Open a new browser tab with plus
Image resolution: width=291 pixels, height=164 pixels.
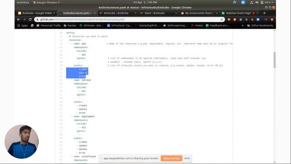[x=264, y=13]
